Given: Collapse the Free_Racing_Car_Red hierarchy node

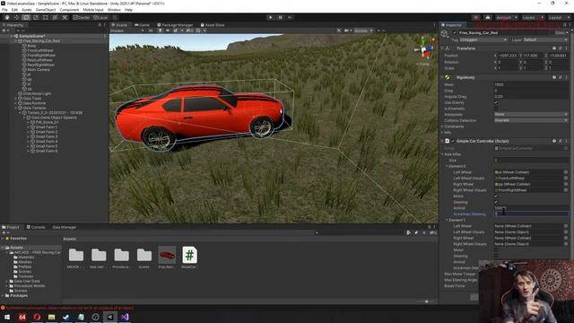Looking at the screenshot, I should pyautogui.click(x=16, y=41).
